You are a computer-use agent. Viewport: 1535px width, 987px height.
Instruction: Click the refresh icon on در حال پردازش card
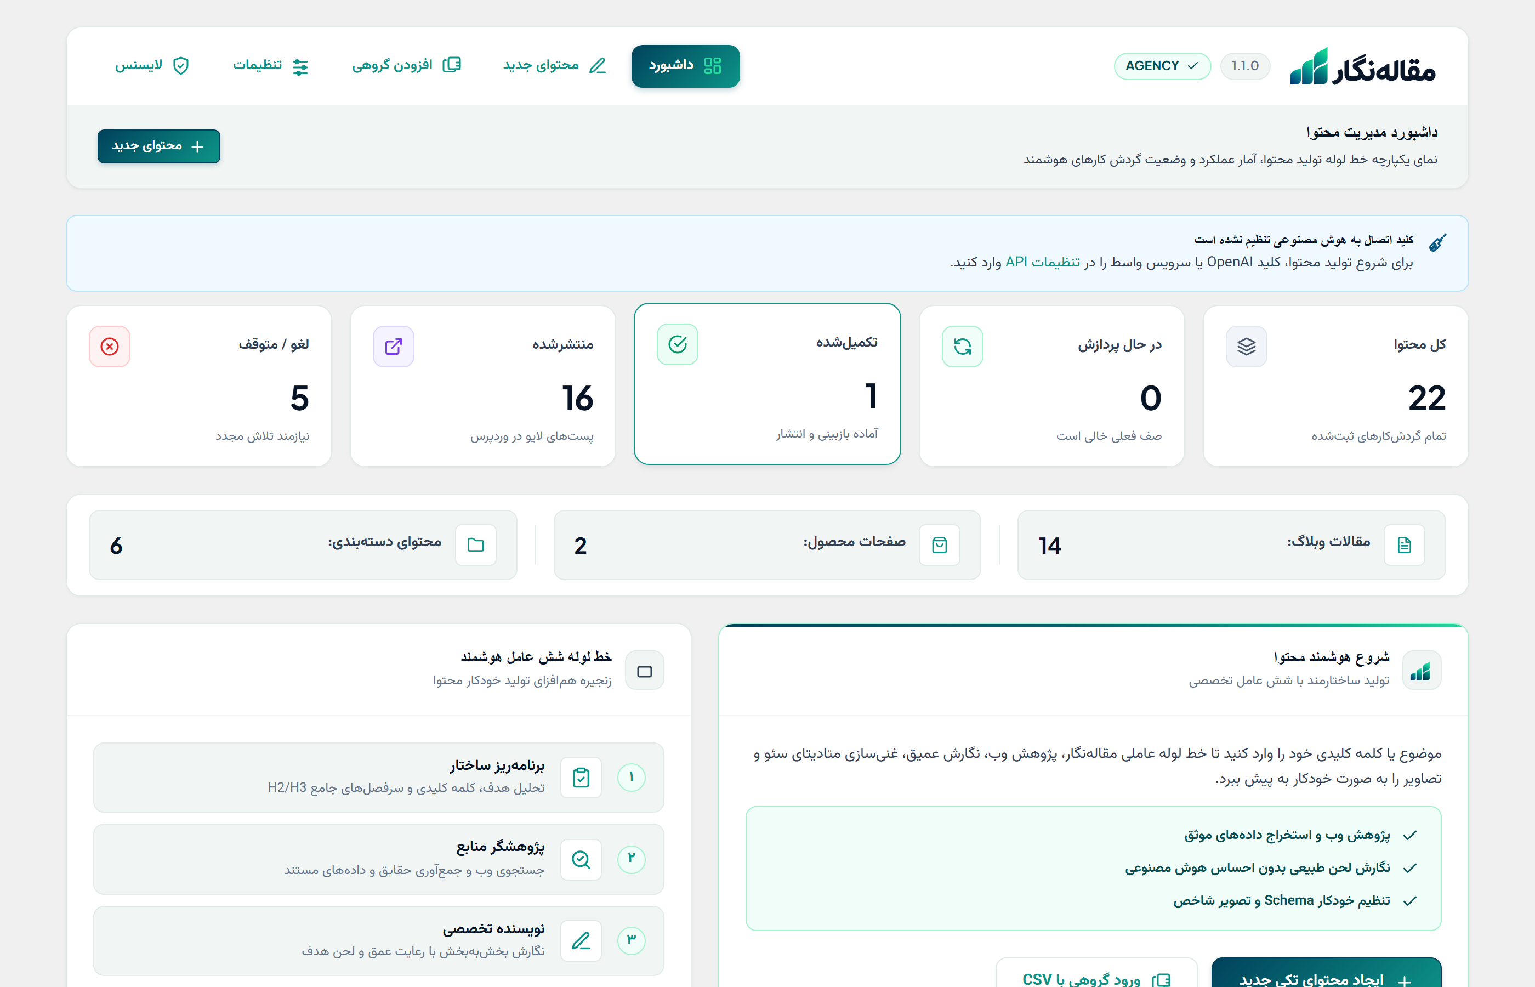[962, 347]
